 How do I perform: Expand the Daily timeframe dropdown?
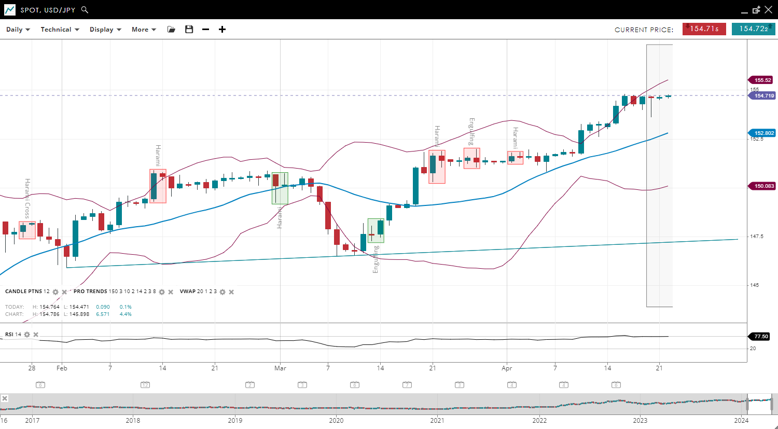pos(18,30)
